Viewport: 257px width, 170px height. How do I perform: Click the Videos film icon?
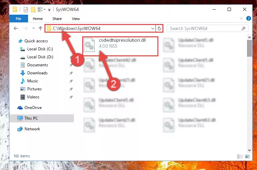pos(23,97)
